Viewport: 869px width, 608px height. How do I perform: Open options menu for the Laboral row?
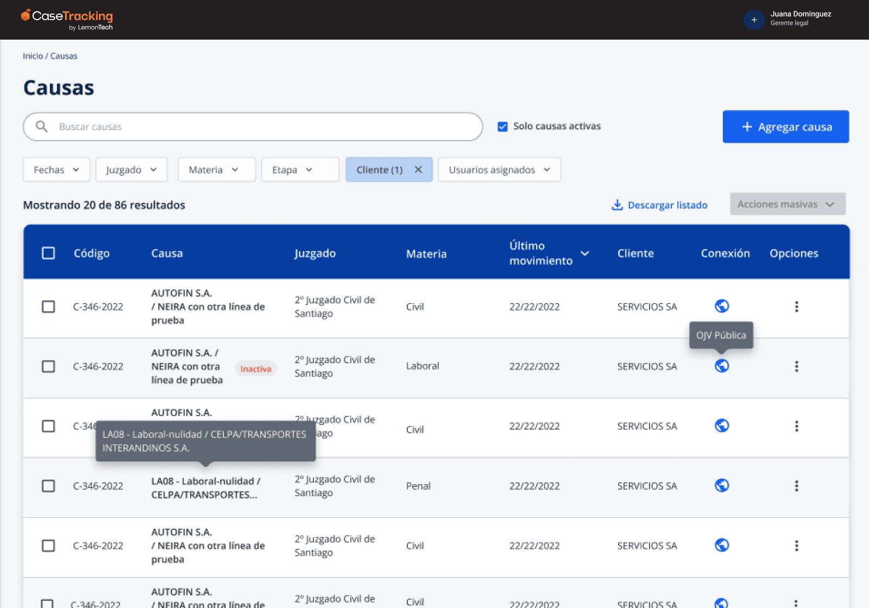(796, 366)
